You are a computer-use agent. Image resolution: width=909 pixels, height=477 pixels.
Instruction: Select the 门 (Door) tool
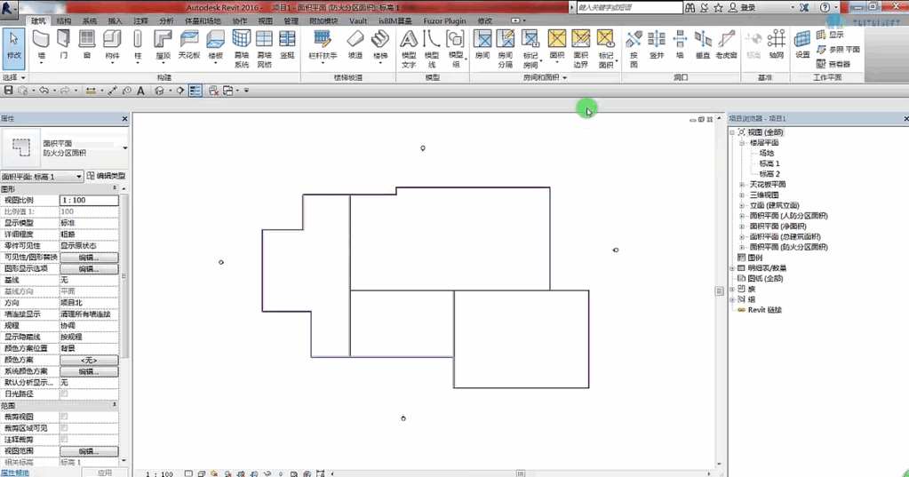63,45
